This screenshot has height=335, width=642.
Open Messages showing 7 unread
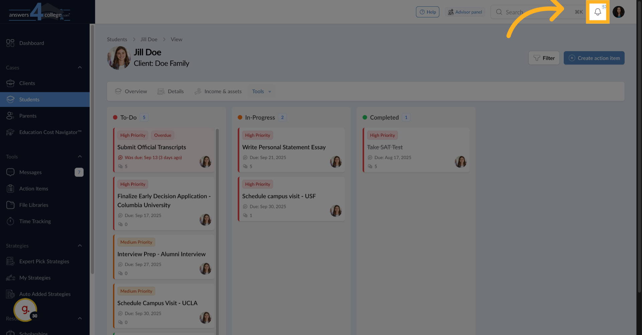click(x=30, y=172)
